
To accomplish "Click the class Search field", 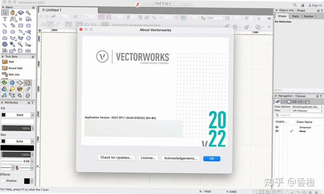I will tap(298, 115).
